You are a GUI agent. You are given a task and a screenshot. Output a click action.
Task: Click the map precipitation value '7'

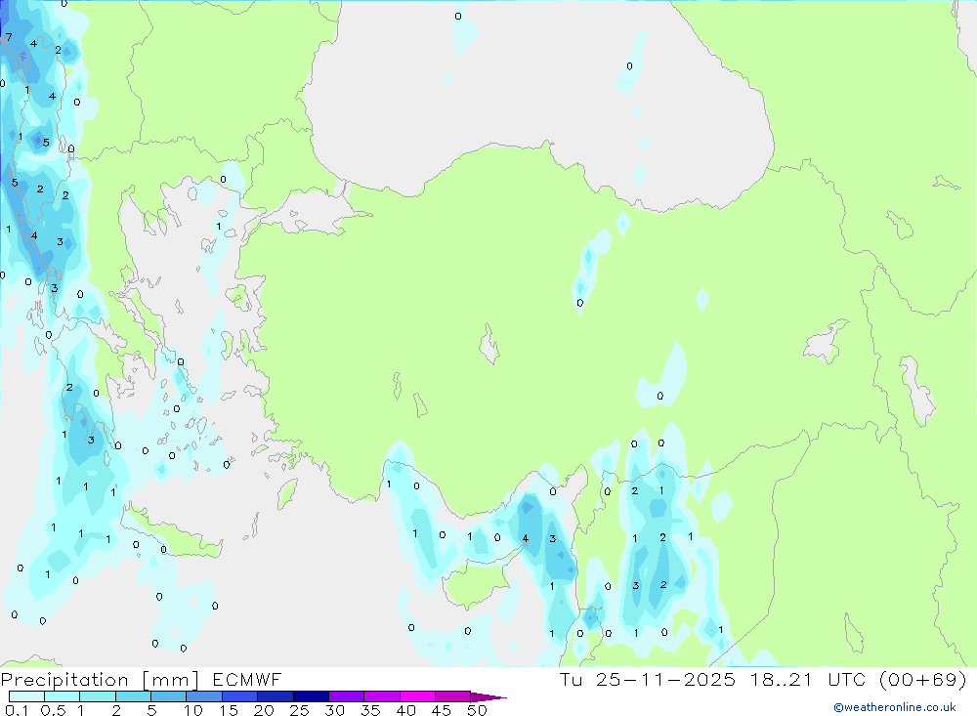pyautogui.click(x=9, y=37)
